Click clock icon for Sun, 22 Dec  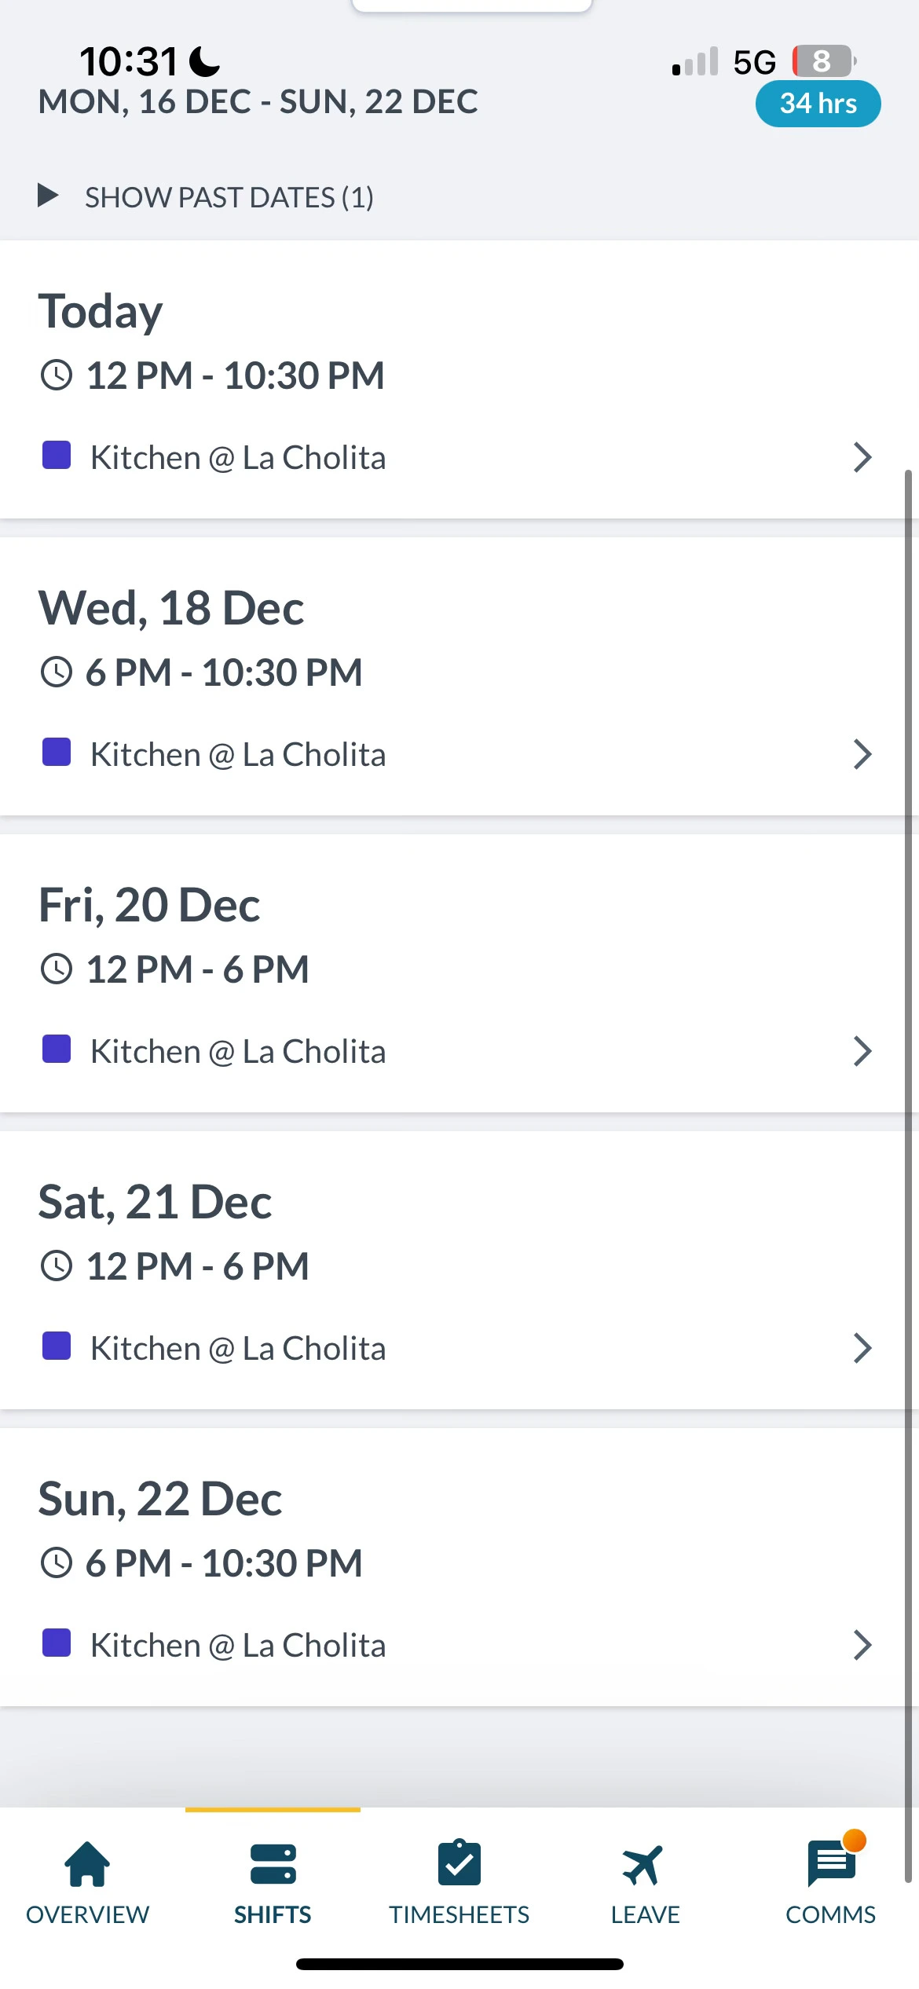pos(57,1563)
